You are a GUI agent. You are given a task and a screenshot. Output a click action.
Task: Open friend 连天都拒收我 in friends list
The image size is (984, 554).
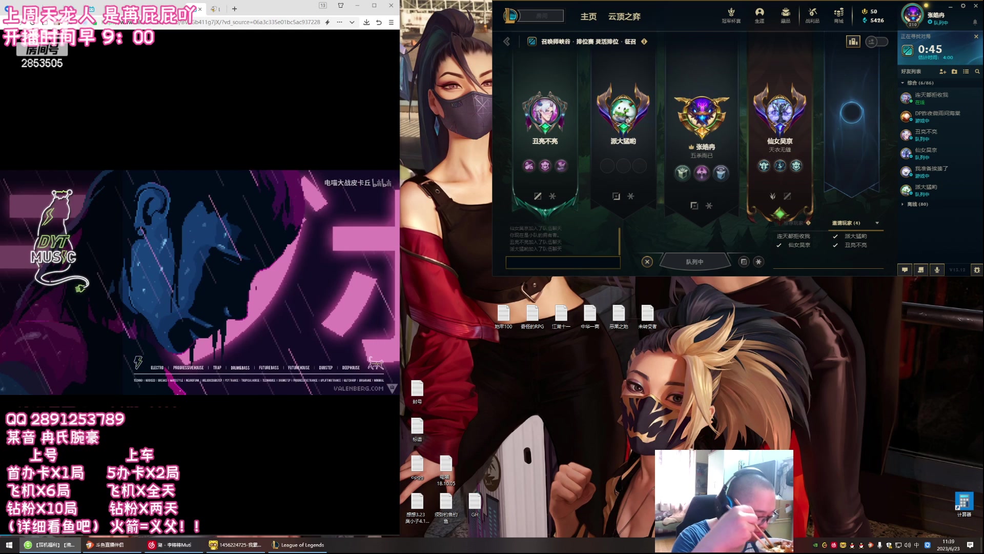pyautogui.click(x=940, y=98)
